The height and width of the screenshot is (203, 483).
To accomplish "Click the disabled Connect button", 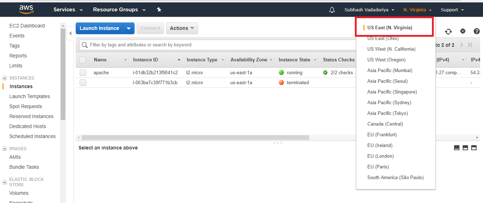I will click(x=150, y=28).
